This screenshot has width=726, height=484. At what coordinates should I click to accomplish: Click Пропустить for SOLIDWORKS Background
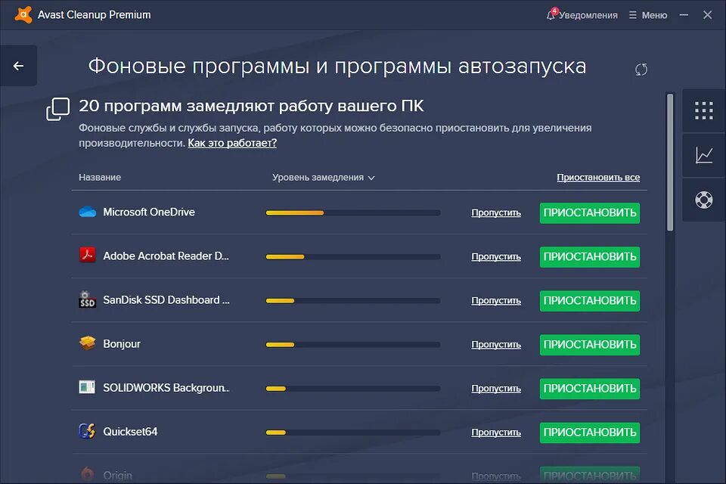(496, 389)
